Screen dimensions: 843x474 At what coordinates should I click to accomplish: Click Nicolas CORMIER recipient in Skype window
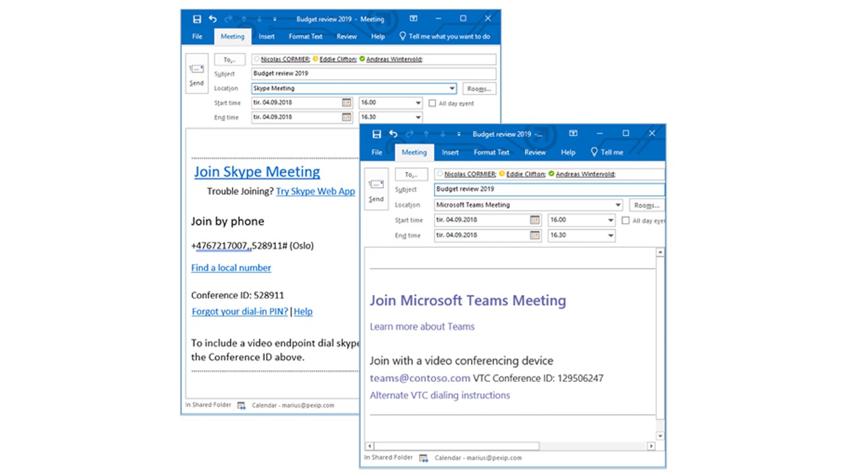click(x=285, y=59)
